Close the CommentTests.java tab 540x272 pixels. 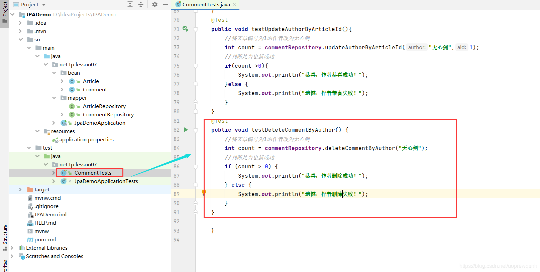click(234, 4)
